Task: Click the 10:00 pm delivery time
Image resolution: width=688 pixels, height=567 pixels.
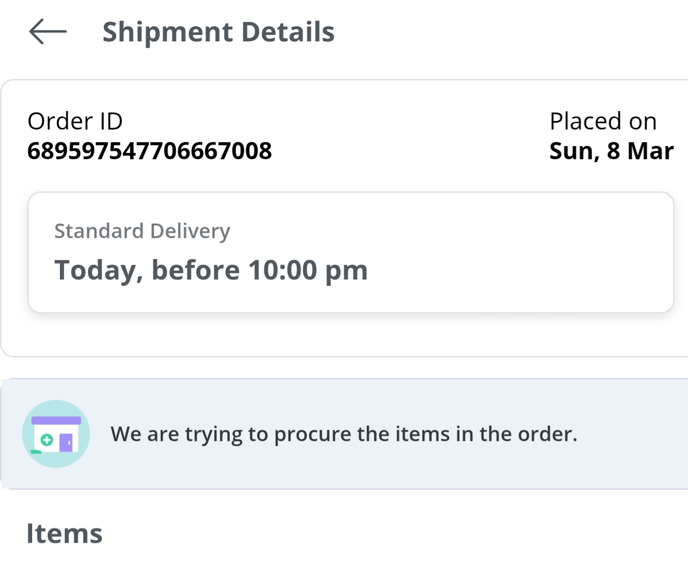Action: pos(307,270)
